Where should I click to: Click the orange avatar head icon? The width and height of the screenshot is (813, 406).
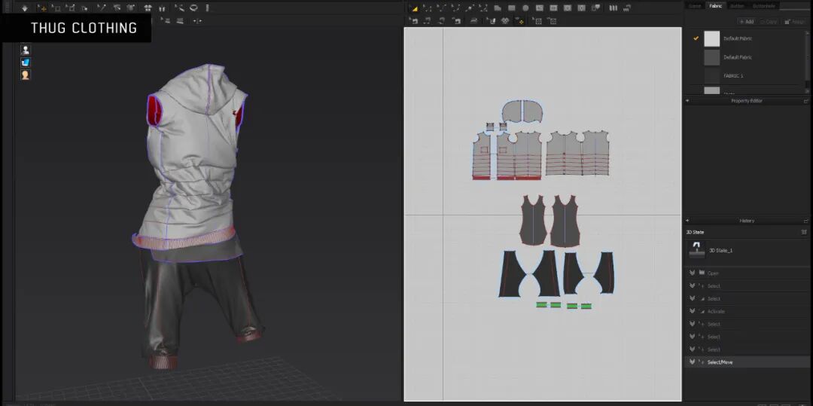pos(26,75)
